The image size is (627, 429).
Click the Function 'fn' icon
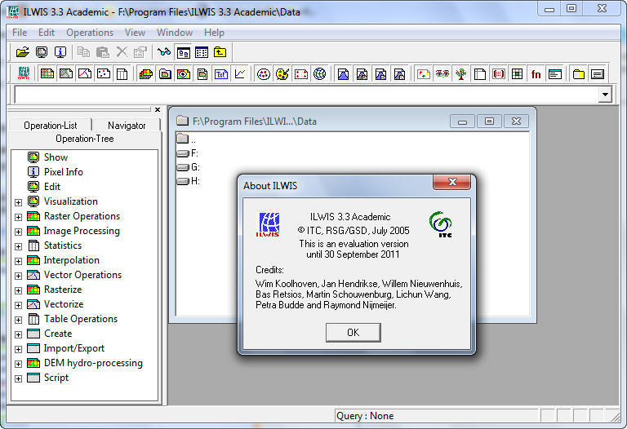536,74
